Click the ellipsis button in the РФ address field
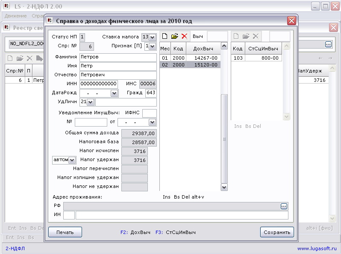341x254 pixels. point(284,206)
